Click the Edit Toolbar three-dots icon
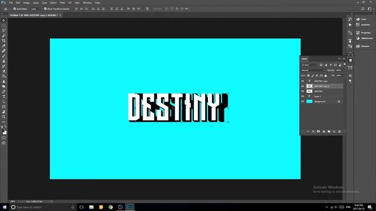Screen dimensions: 376x211 [4, 122]
